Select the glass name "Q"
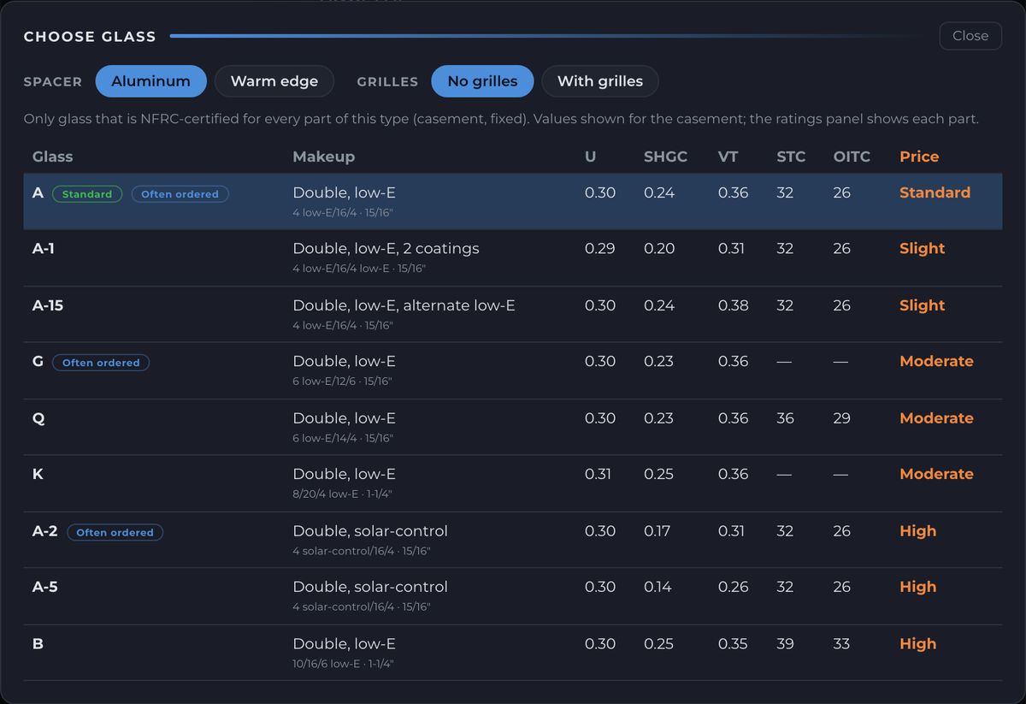Viewport: 1026px width, 704px height. click(38, 417)
